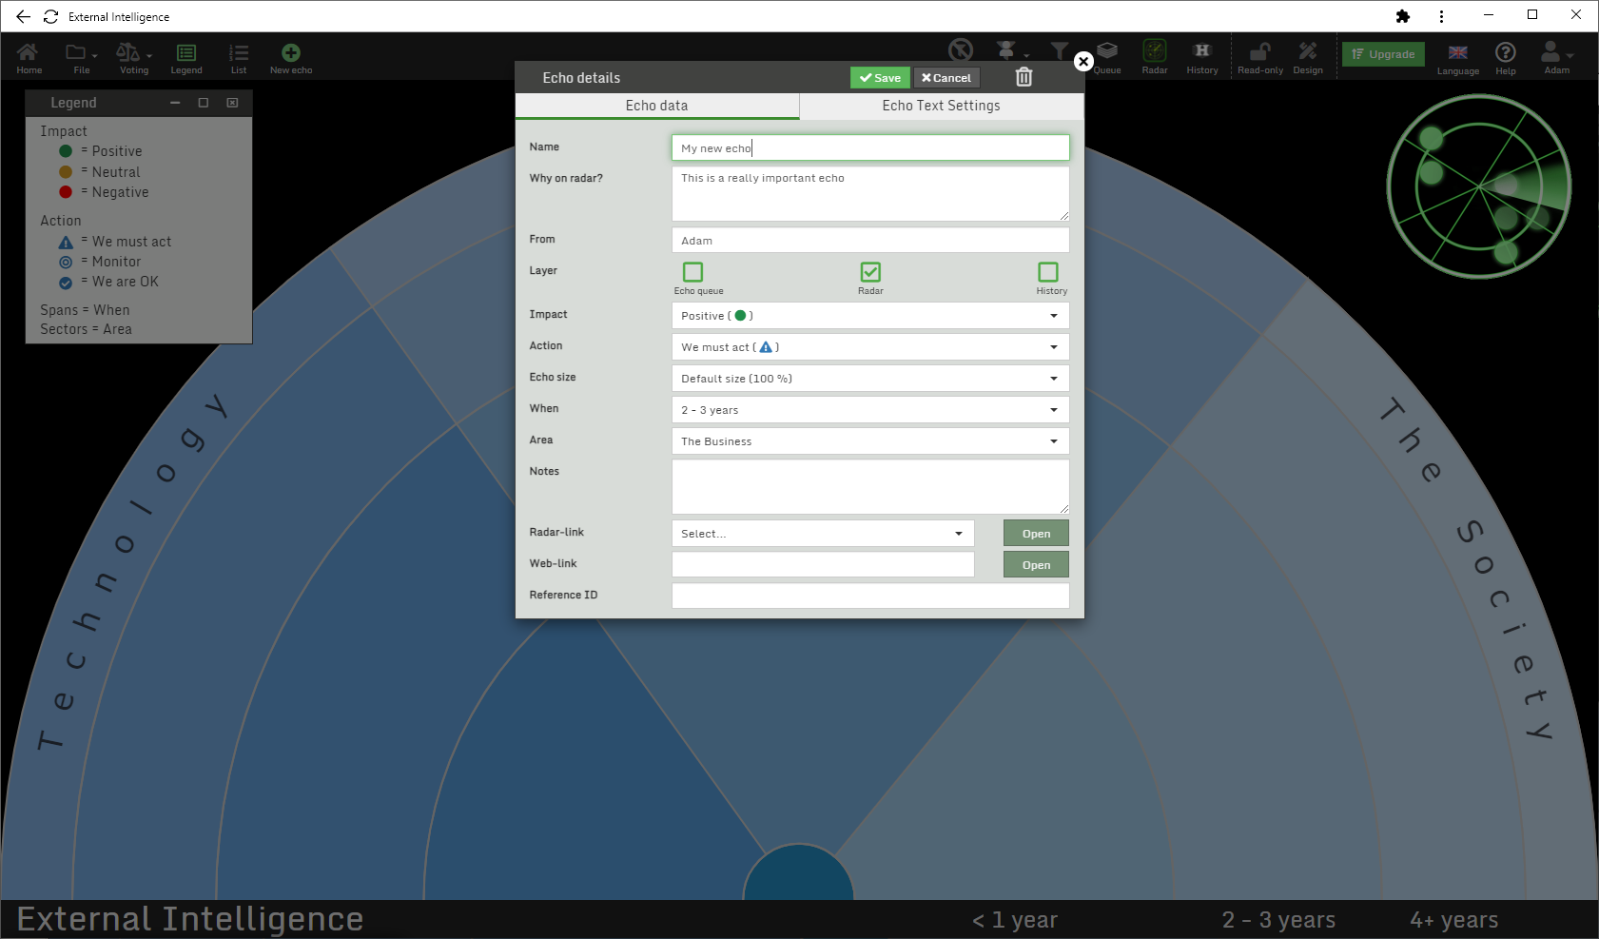Click the '< 1 year' span label
This screenshot has width=1599, height=939.
point(1015,920)
